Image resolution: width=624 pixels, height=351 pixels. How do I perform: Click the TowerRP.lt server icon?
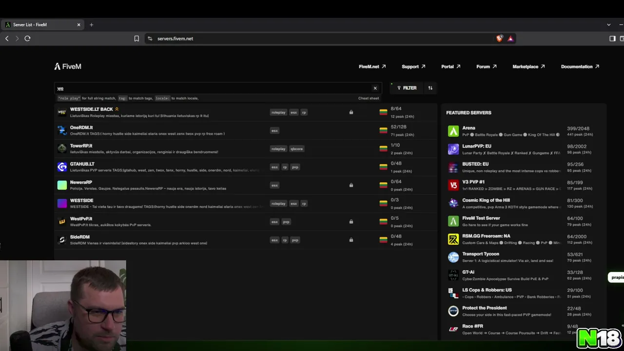point(62,148)
